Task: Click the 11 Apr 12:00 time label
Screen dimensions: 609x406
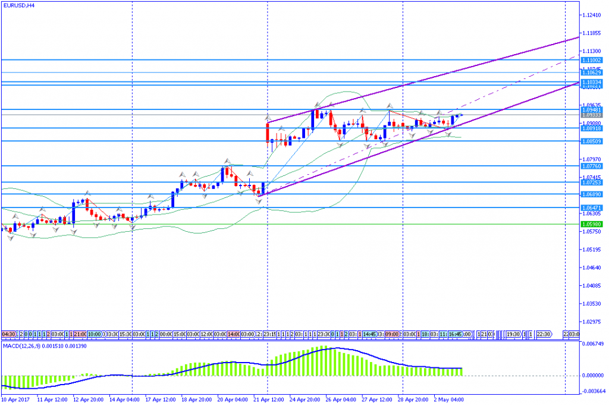Action: (52, 399)
